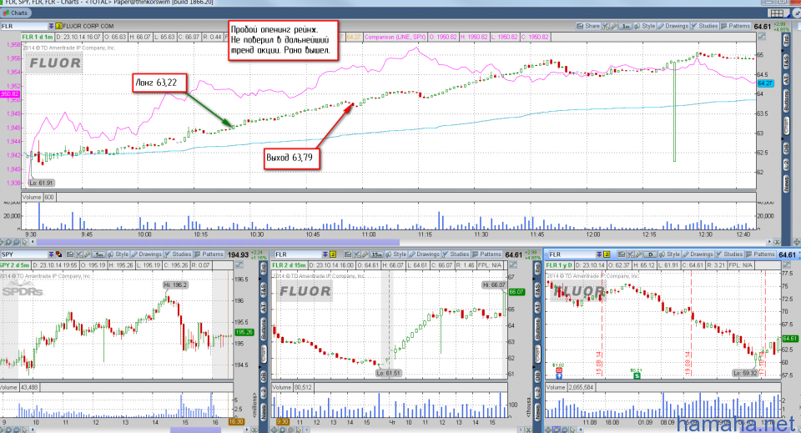This screenshot has height=433, width=801.
Task: Click the Volume 800 study label
Action: pos(38,197)
